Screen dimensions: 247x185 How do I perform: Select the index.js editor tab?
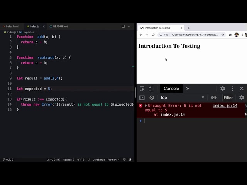pos(33,27)
